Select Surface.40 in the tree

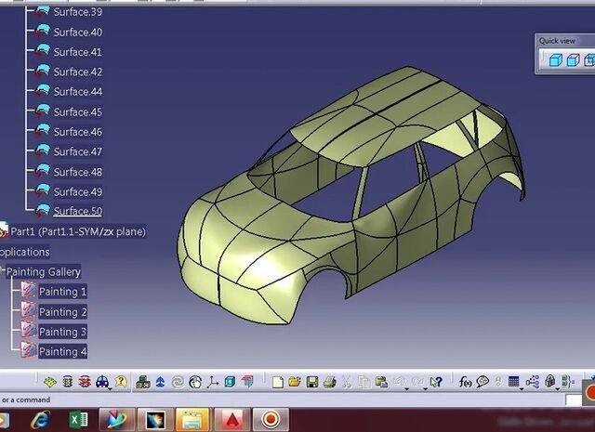pos(78,33)
